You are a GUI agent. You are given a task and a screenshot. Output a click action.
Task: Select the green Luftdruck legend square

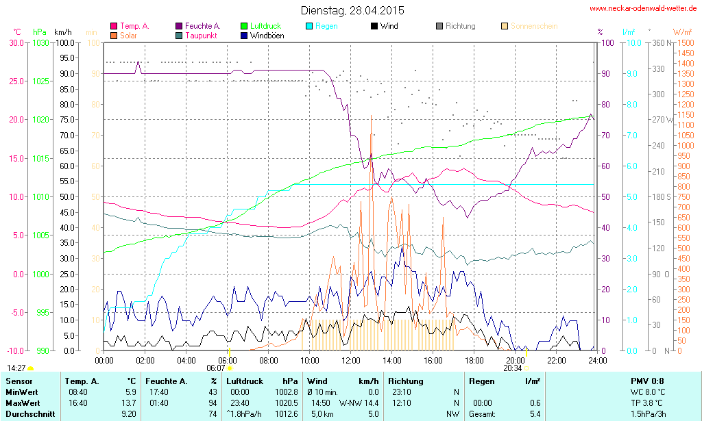[245, 26]
